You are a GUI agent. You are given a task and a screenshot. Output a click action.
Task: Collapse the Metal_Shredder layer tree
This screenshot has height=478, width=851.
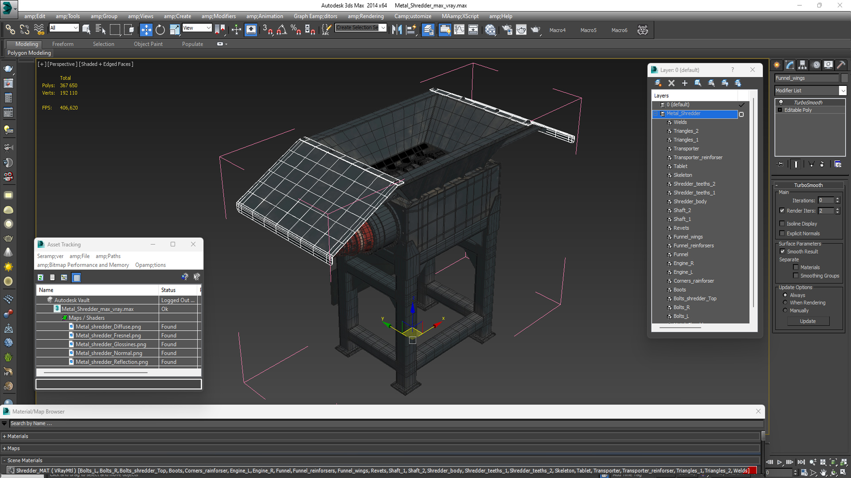[655, 113]
